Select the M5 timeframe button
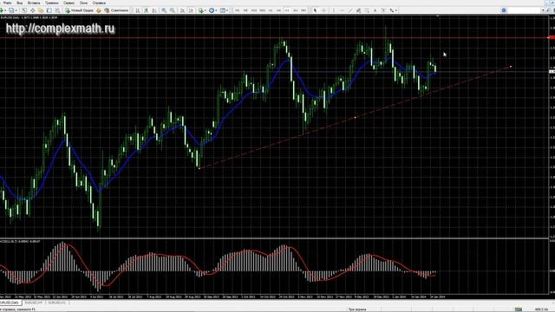 tap(245, 10)
